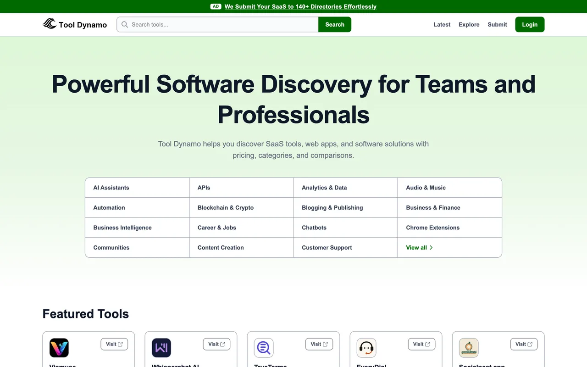Open the SaaS directories ad banner link
The width and height of the screenshot is (587, 367).
[300, 6]
